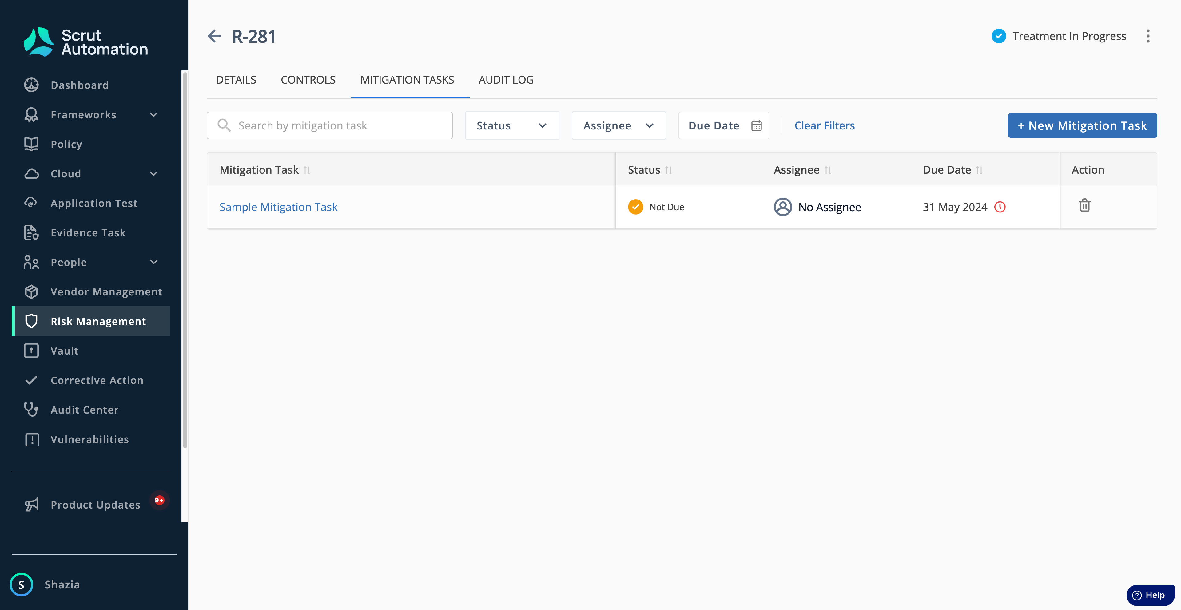This screenshot has height=610, width=1181.
Task: Switch to the CONTROLS tab
Action: pos(308,80)
